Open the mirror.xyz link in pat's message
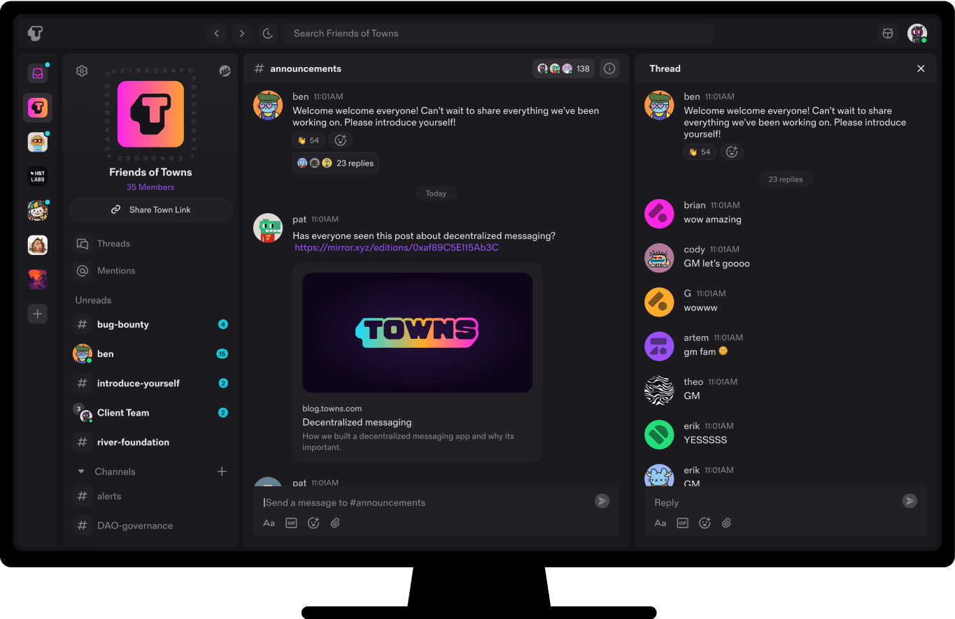 click(x=396, y=247)
